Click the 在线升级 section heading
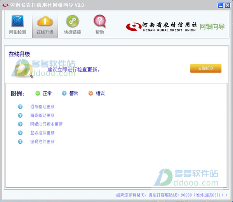The height and width of the screenshot is (202, 233). click(x=19, y=54)
